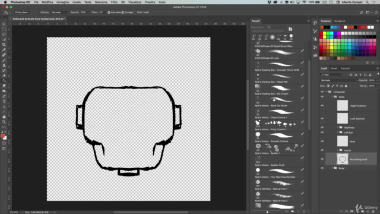Open the Finestra menu
380x214 pixels.
point(150,2)
